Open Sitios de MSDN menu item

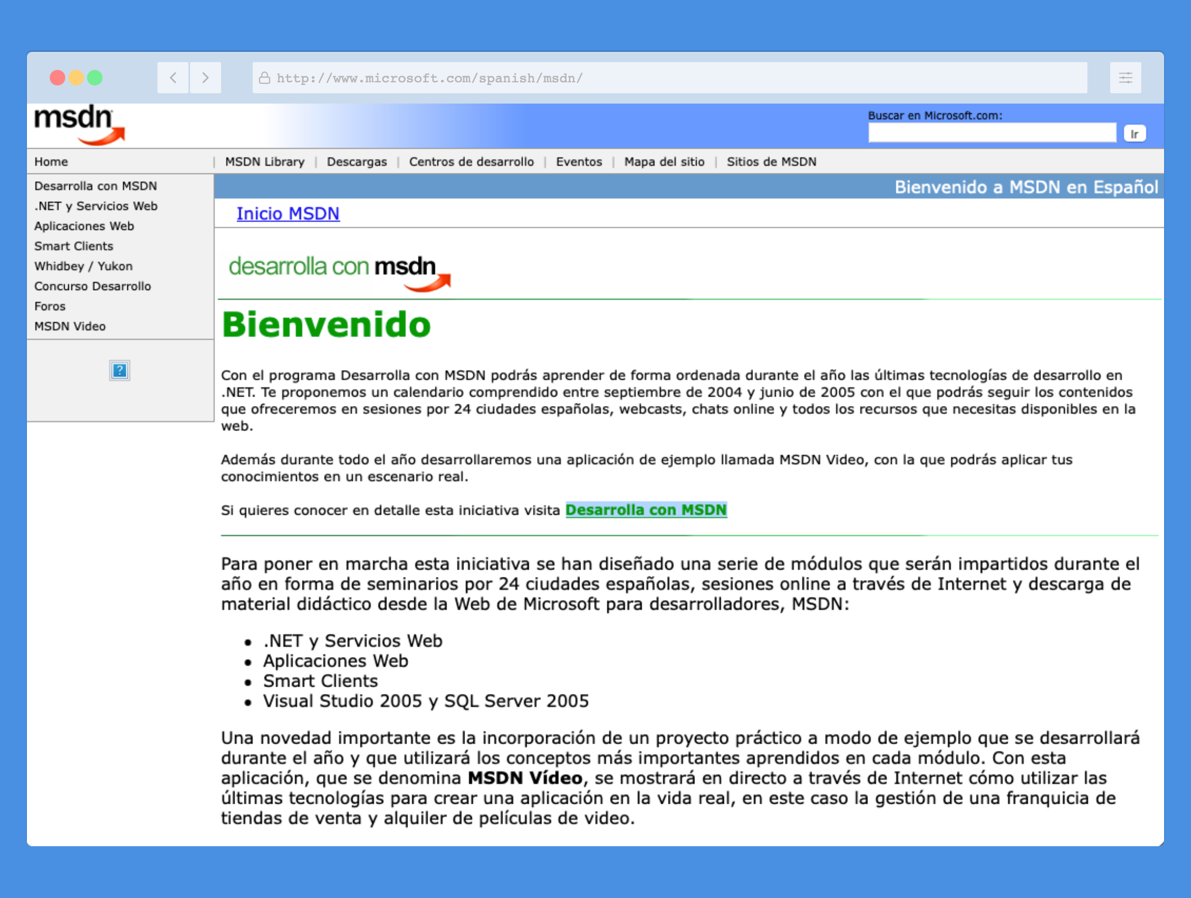click(x=772, y=162)
